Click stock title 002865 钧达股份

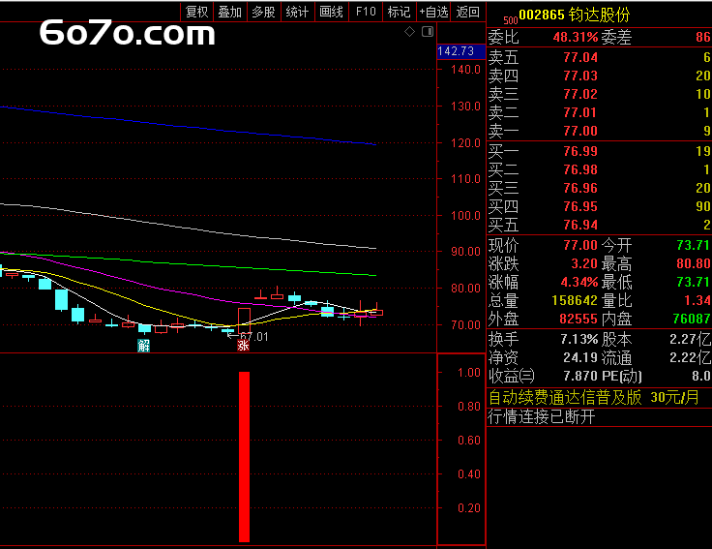pos(575,15)
